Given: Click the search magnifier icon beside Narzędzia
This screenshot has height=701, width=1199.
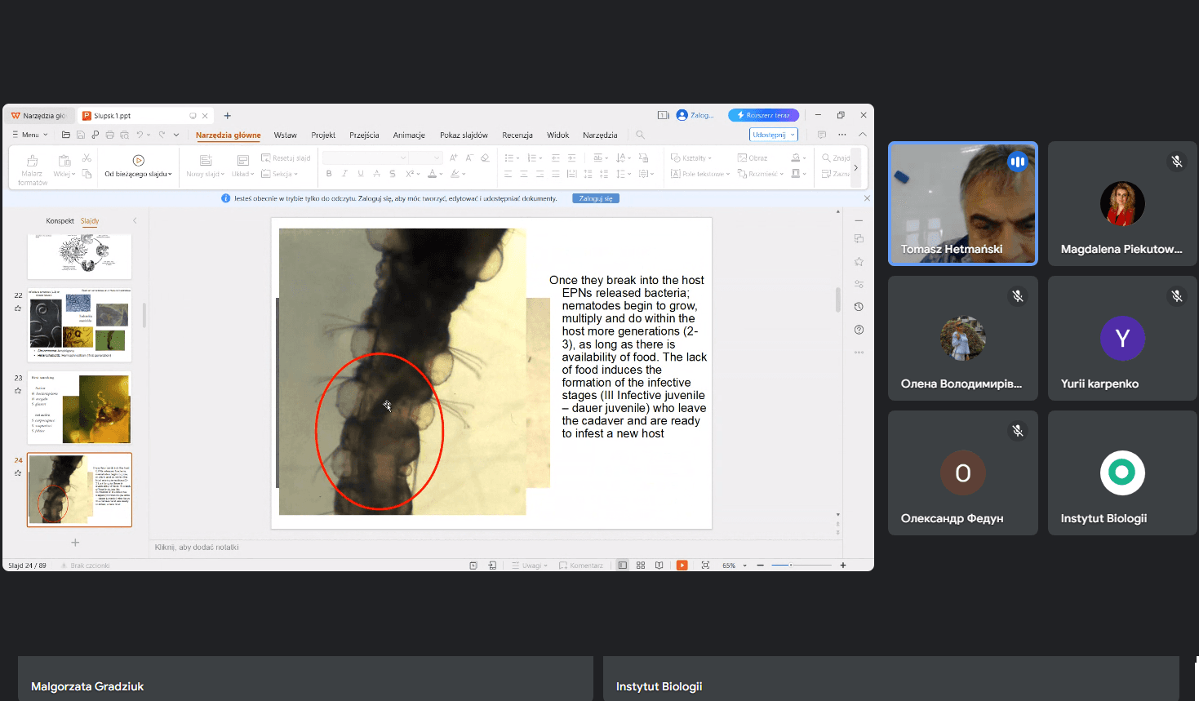Looking at the screenshot, I should 641,135.
